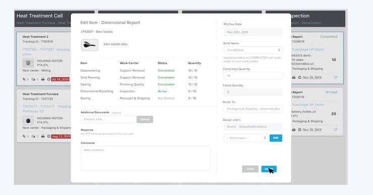Click the comments icon on Heat Treatment Furnace card
The height and width of the screenshot is (195, 373).
(33, 136)
